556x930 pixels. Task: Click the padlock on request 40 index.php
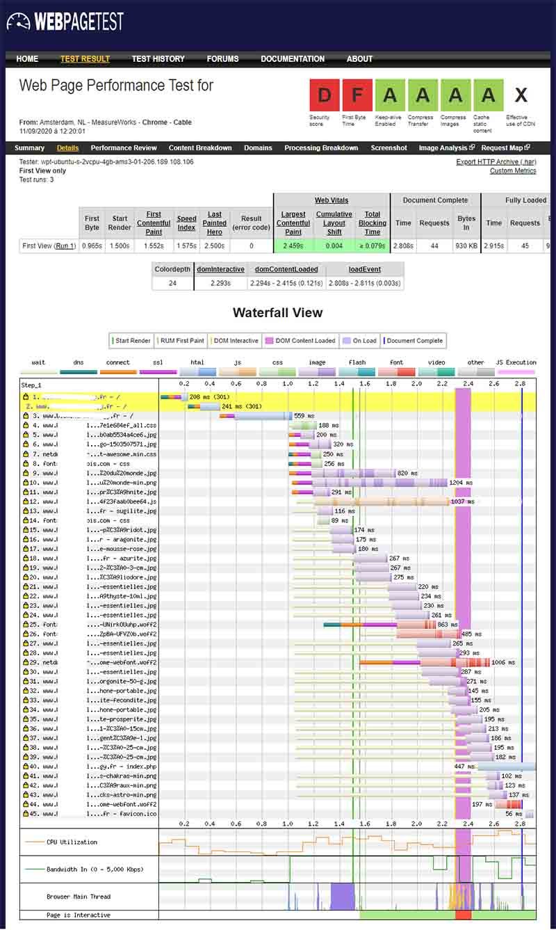(25, 766)
